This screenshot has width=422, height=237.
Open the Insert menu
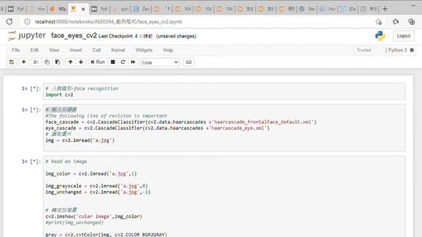click(76, 50)
